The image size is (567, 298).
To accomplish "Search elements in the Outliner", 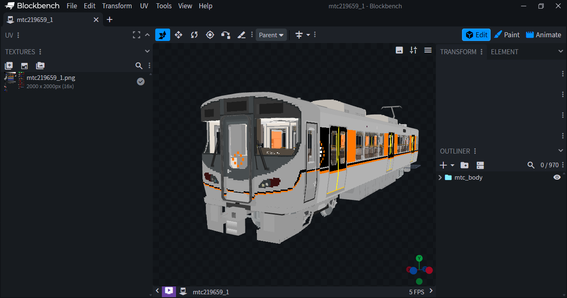I will point(531,165).
